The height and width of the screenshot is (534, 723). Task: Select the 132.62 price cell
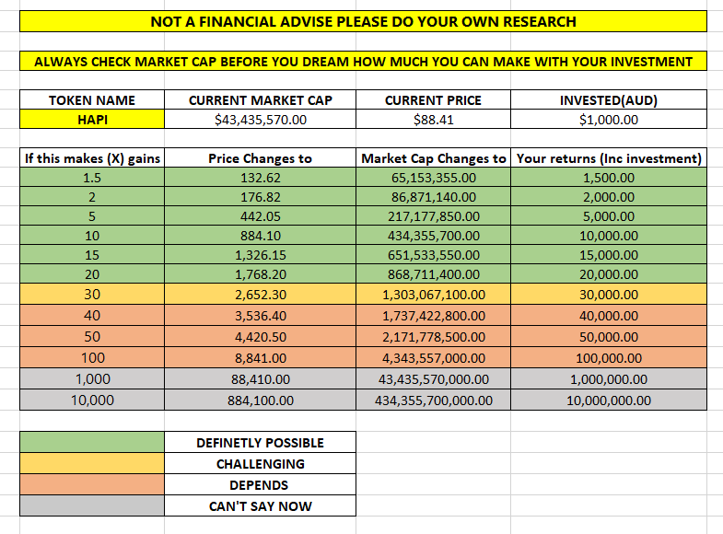coord(260,178)
